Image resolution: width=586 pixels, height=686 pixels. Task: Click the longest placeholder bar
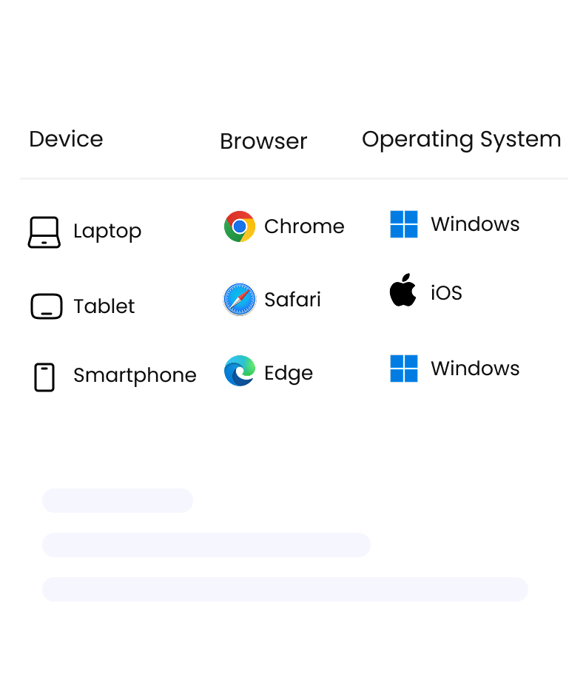(x=285, y=589)
